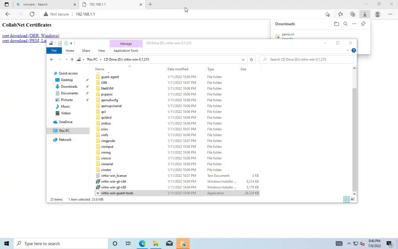Image resolution: width=398 pixels, height=249 pixels.
Task: Close the 192.168.1.1 browser tab
Action: [x=141, y=4]
